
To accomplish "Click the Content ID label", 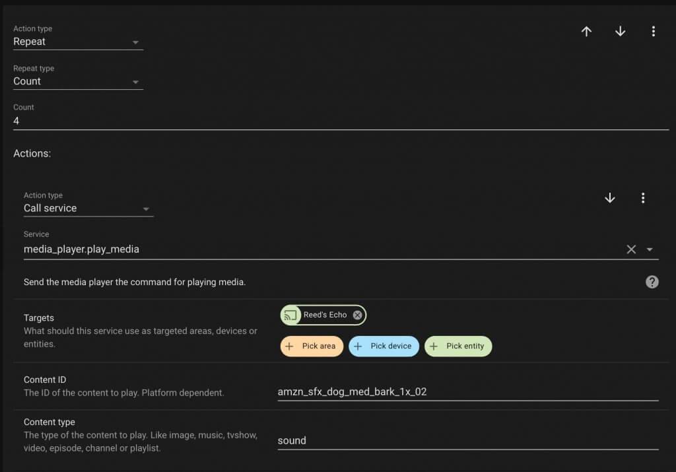I will pos(45,380).
